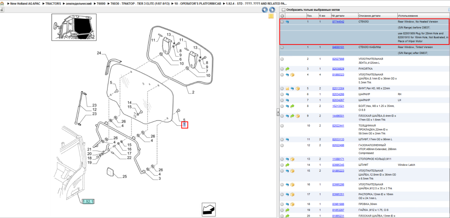
Task: Click the blue arrow icon in row 83995351
Action: [287, 194]
